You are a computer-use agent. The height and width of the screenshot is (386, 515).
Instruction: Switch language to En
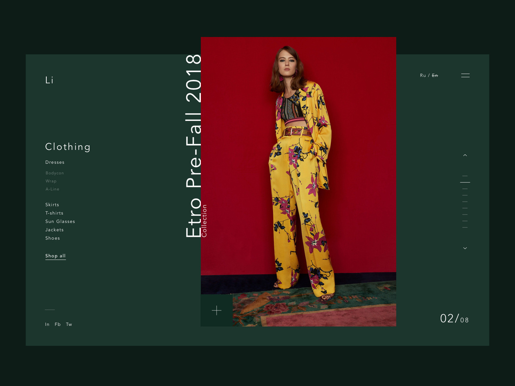pyautogui.click(x=435, y=75)
